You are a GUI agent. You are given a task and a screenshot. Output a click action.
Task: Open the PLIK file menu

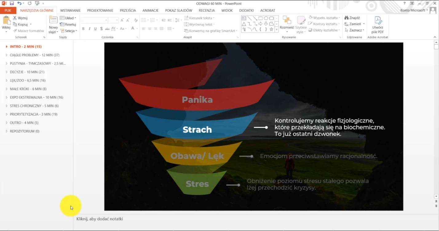point(8,10)
